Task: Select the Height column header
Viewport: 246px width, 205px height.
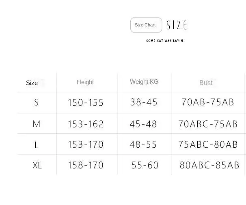Action: 85,82
